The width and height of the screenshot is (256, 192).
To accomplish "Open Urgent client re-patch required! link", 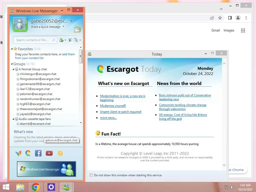I will click(121, 112).
